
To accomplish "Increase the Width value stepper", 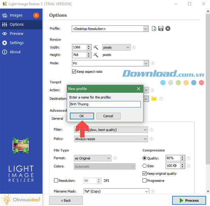I will (89, 46).
